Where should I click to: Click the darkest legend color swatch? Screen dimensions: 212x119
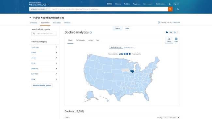130,54
